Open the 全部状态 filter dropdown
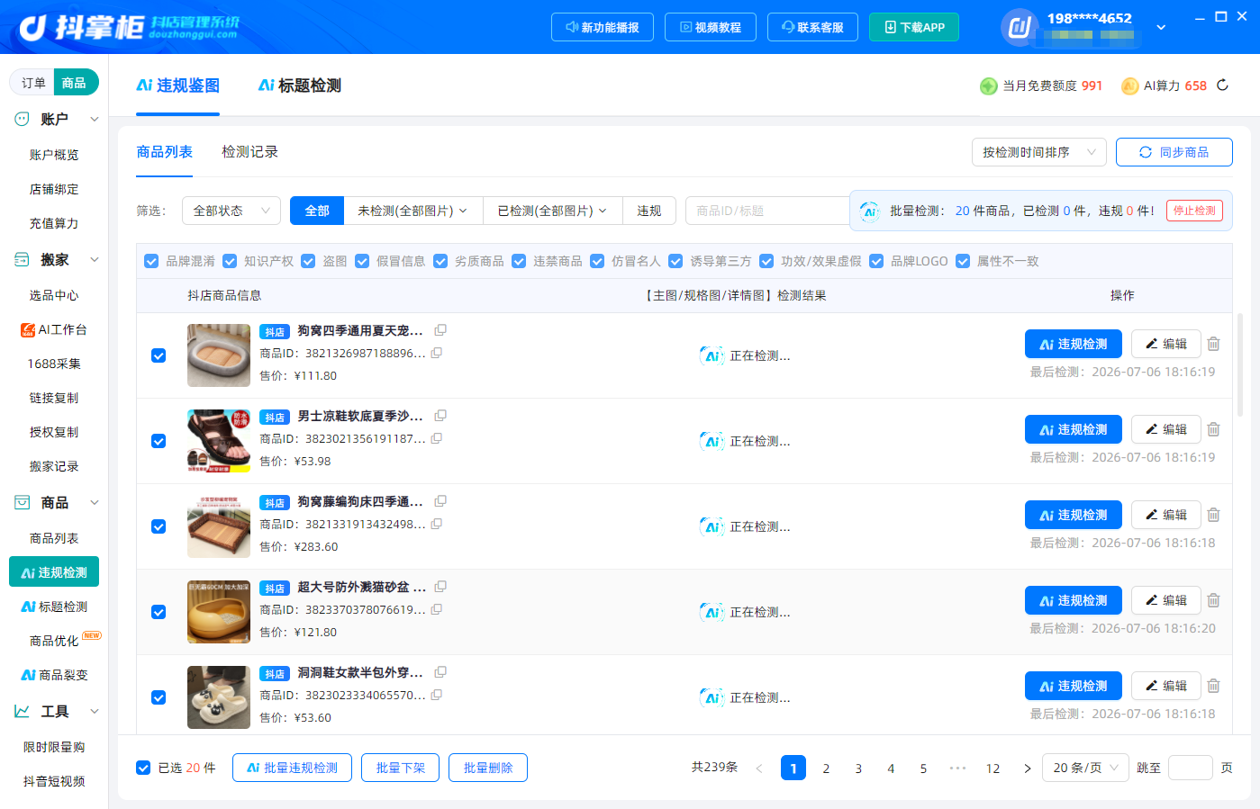 (231, 211)
